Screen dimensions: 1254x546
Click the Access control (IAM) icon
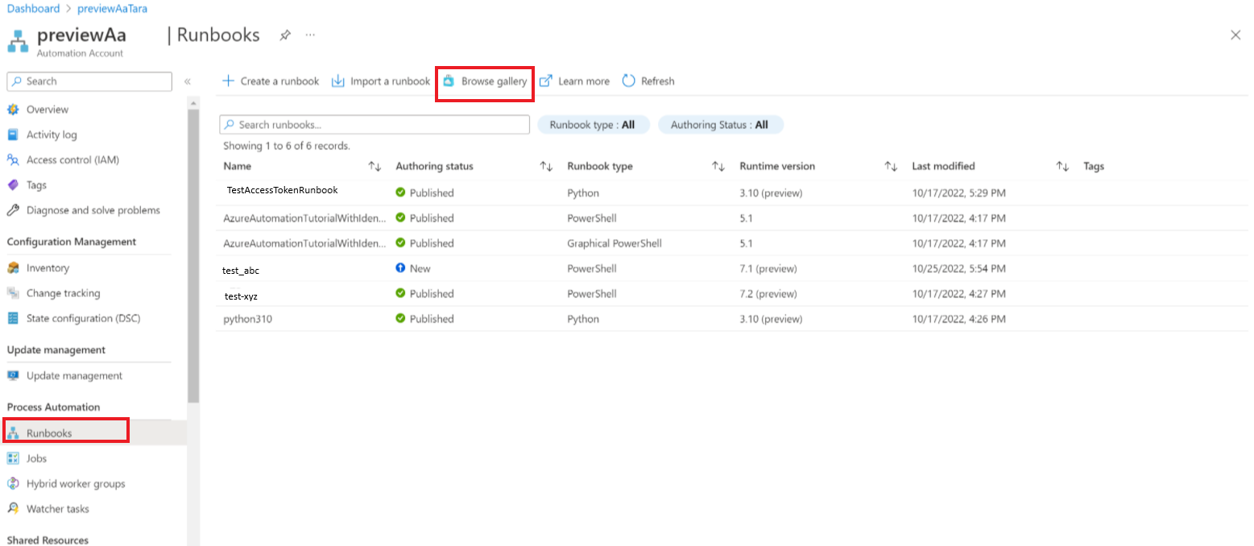click(13, 159)
